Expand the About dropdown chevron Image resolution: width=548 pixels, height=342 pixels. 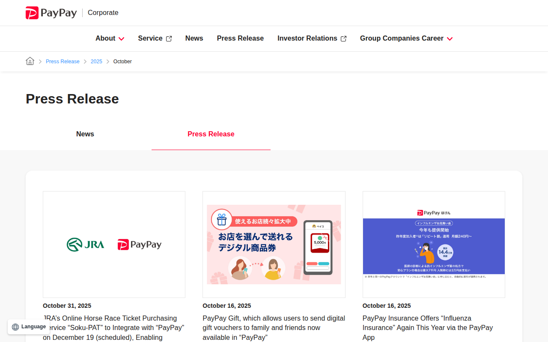(x=121, y=38)
